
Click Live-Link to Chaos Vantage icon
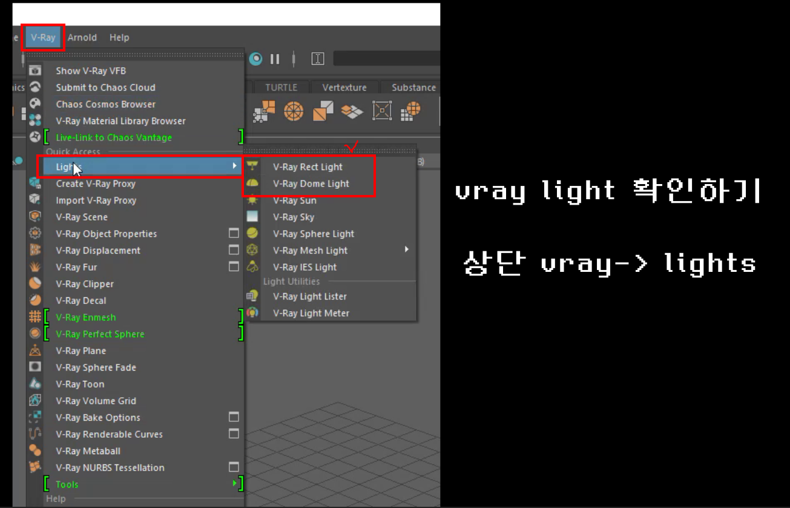coord(35,137)
